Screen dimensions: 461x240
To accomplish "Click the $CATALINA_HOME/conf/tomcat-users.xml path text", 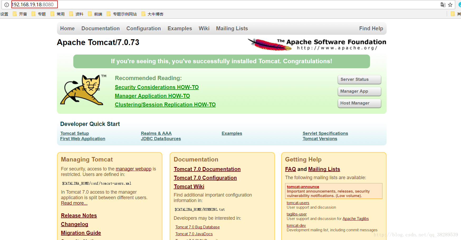I will pyautogui.click(x=97, y=183).
